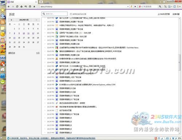The width and height of the screenshot is (182, 140).
Task: Toggle the checkbox beside history search box
Action: (71, 14)
